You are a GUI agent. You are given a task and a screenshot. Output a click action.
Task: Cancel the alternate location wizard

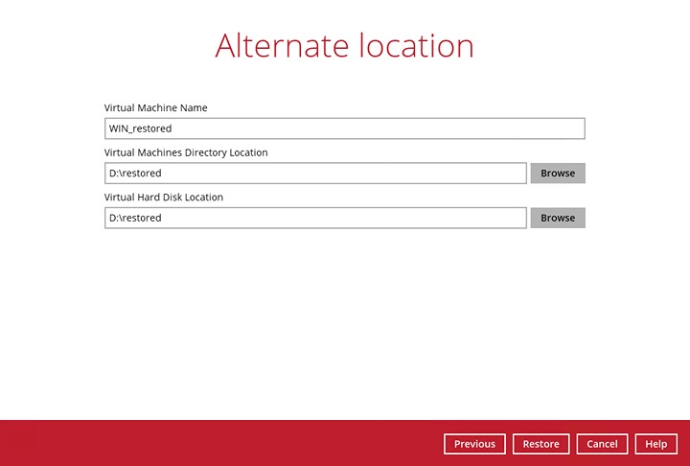(602, 444)
